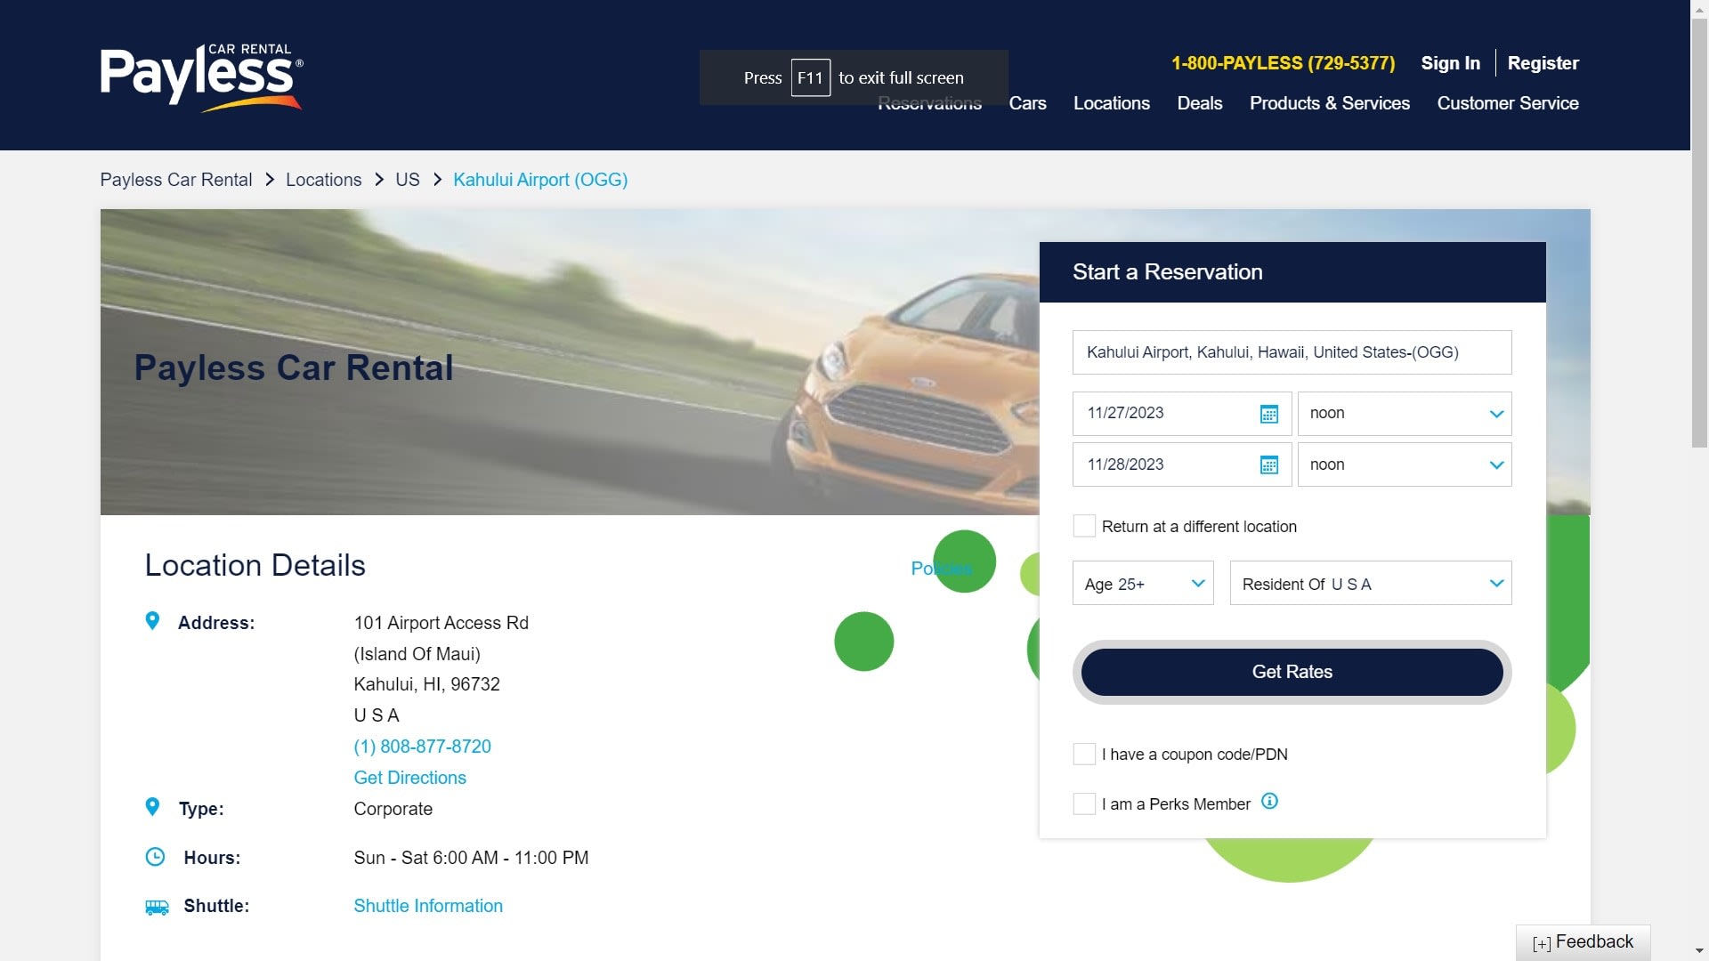Click the Perks Member info icon

click(1270, 802)
